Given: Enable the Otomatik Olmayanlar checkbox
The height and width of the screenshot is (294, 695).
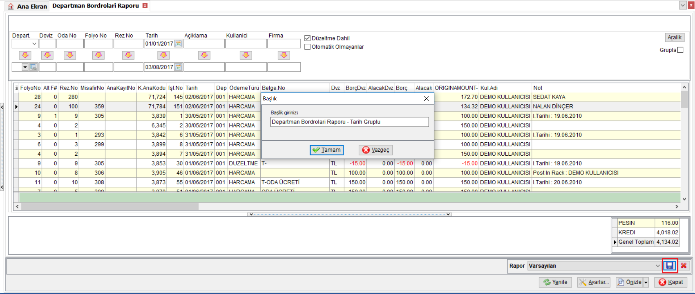Looking at the screenshot, I should click(x=308, y=47).
